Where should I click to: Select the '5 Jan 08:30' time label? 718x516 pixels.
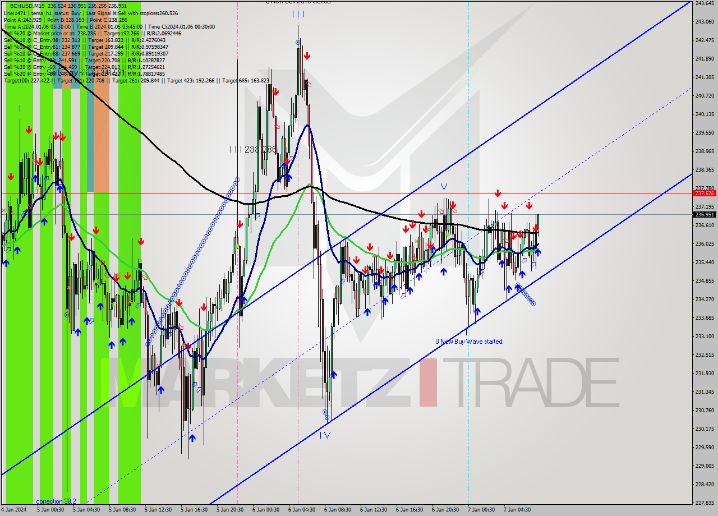[x=122, y=510]
